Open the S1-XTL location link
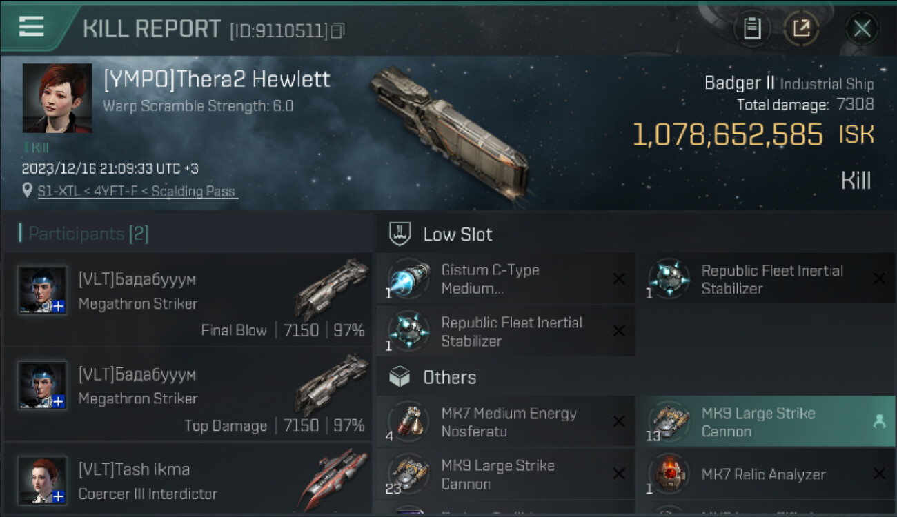The height and width of the screenshot is (517, 897). pyautogui.click(x=137, y=191)
